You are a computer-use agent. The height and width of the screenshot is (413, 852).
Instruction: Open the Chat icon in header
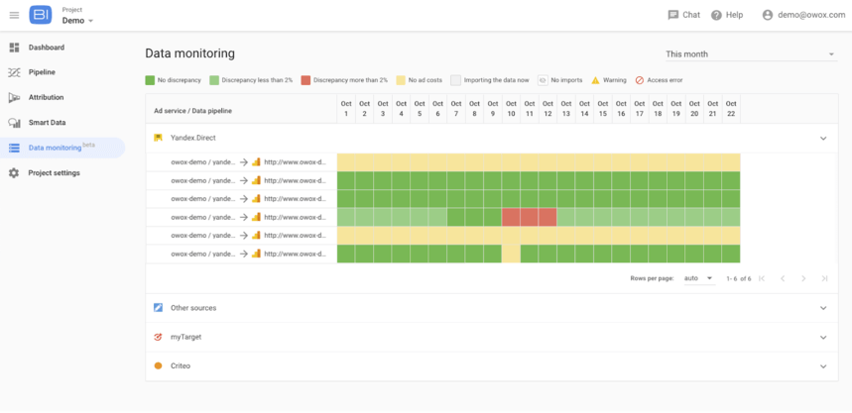pyautogui.click(x=673, y=15)
